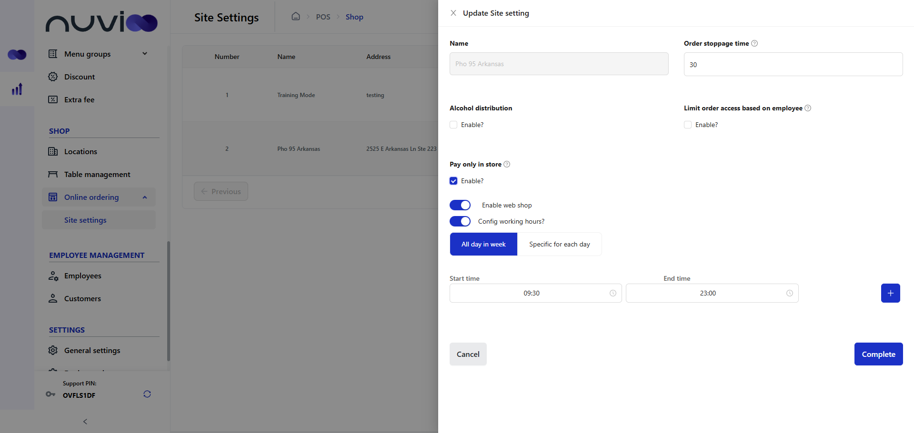
Task: Disable the Enable web shop toggle
Action: 460,205
